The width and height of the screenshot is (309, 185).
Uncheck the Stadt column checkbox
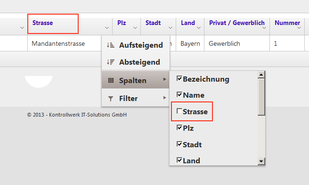pyautogui.click(x=179, y=144)
